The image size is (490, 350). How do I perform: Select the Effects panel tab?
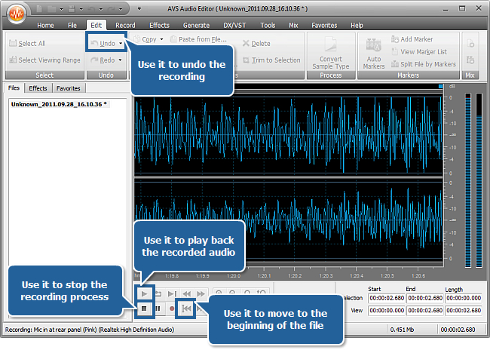click(38, 88)
